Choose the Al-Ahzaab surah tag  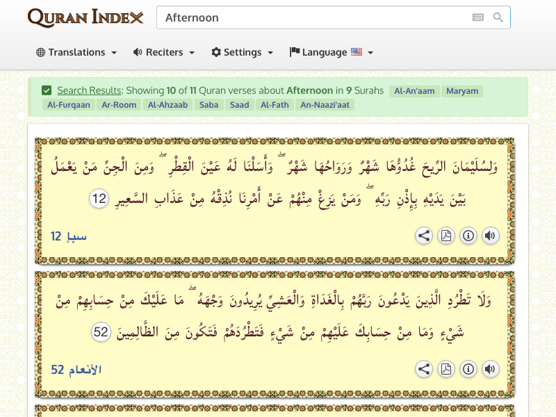167,105
